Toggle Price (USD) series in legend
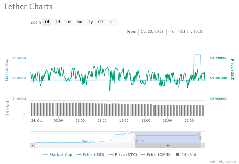Viewport: 239px width, 164px height. (91, 155)
